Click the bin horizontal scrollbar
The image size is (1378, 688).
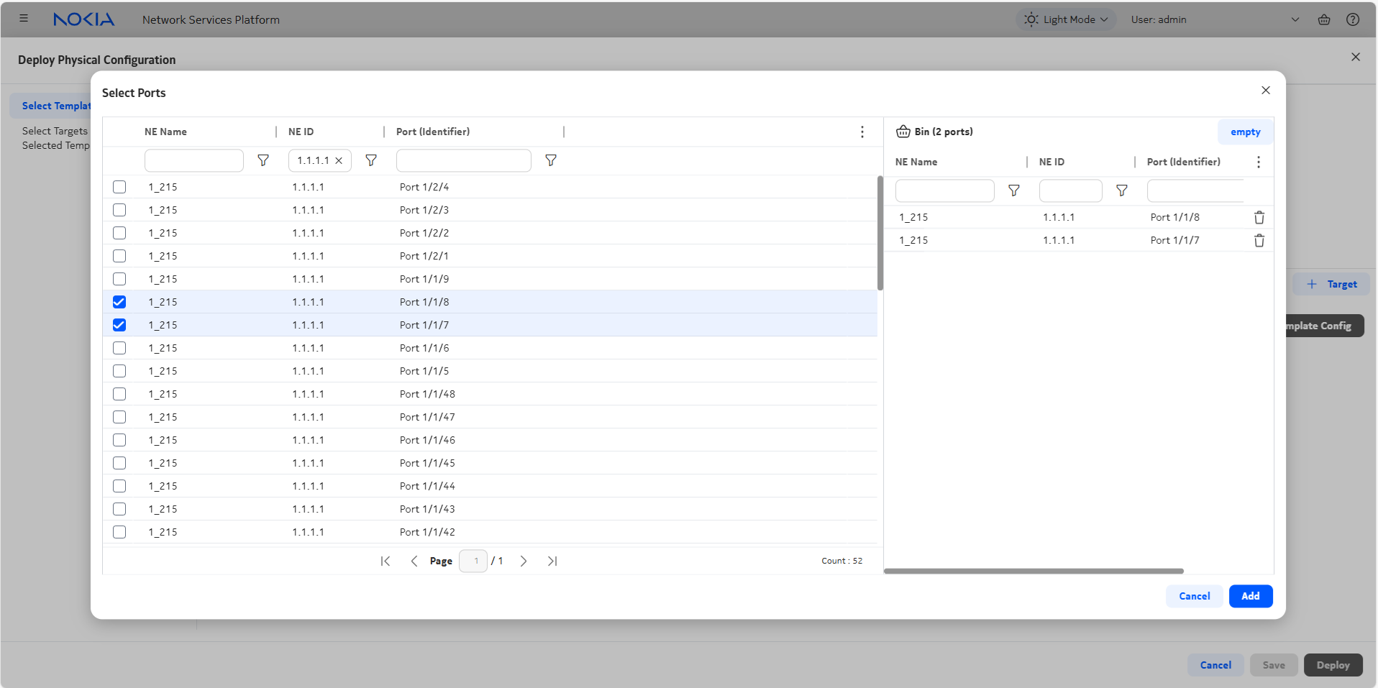pyautogui.click(x=1033, y=571)
